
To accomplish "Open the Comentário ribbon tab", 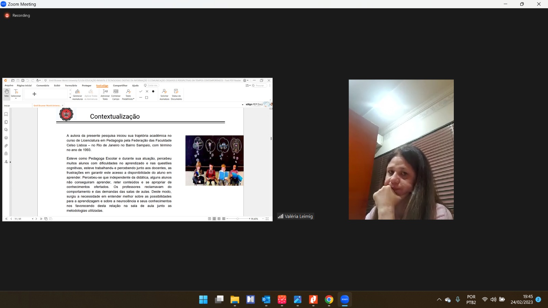I will (43, 86).
